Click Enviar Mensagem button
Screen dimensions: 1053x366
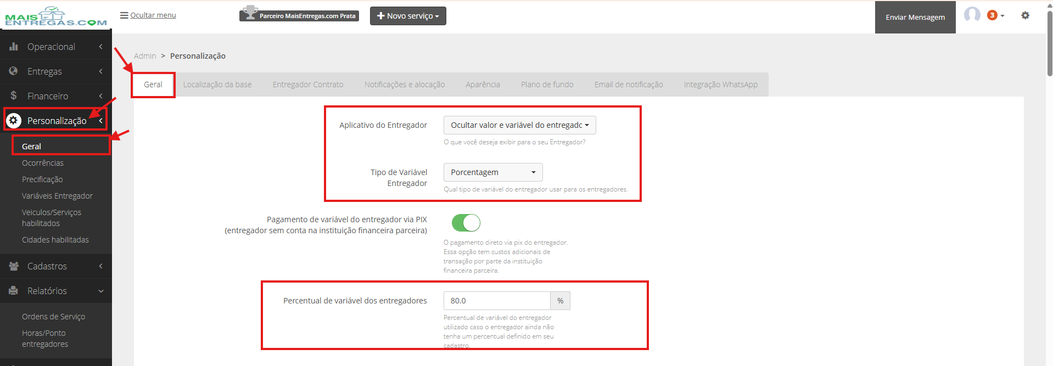915,17
